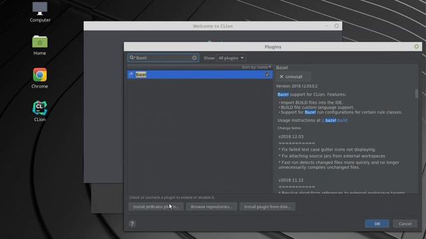This screenshot has height=239, width=426.
Task: Click the v2018.12.03 change notes heading
Action: [291, 137]
